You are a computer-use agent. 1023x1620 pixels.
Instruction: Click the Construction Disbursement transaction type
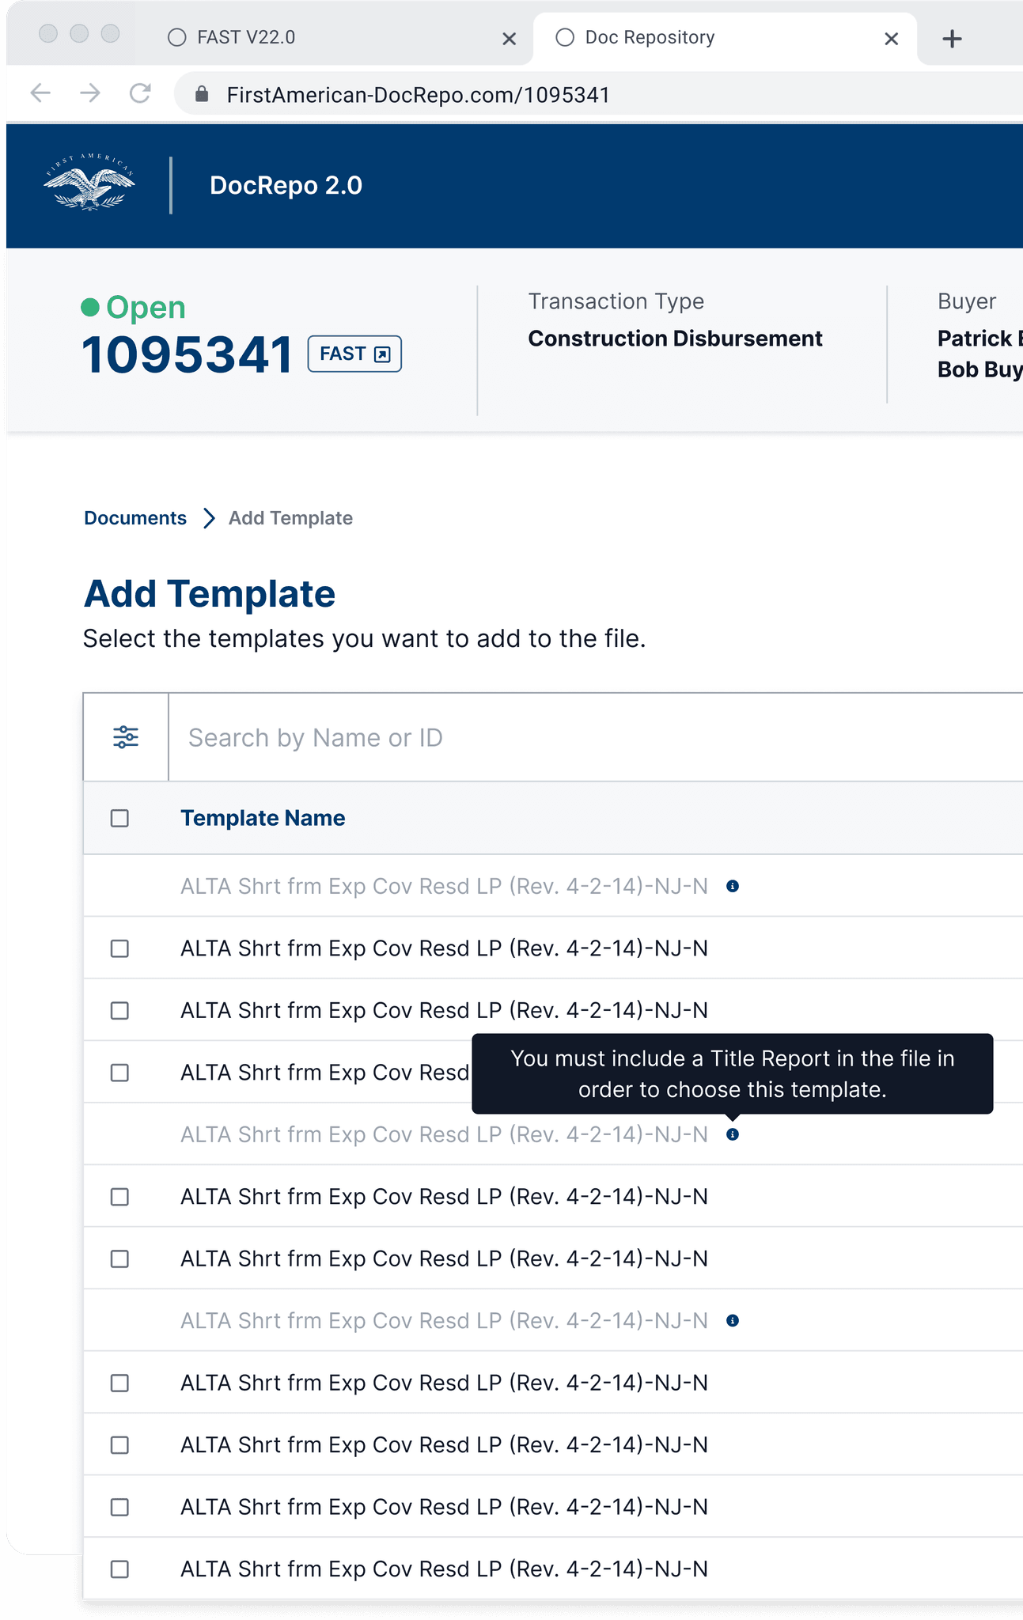[x=675, y=339]
